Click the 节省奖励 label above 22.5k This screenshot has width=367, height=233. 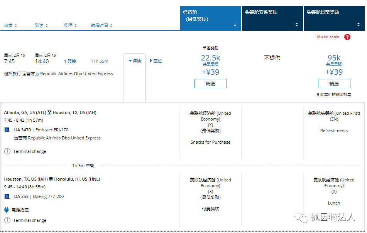coord(210,48)
